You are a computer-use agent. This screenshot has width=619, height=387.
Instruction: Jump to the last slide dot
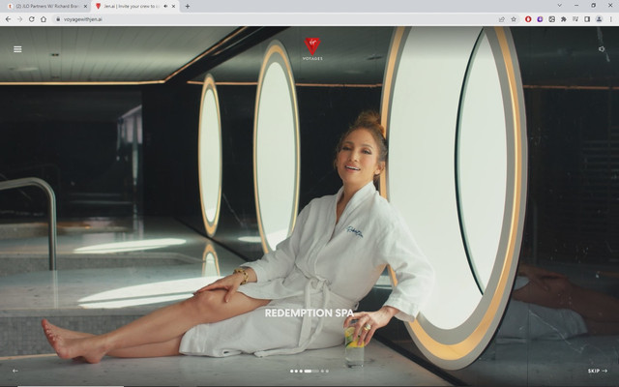327,372
